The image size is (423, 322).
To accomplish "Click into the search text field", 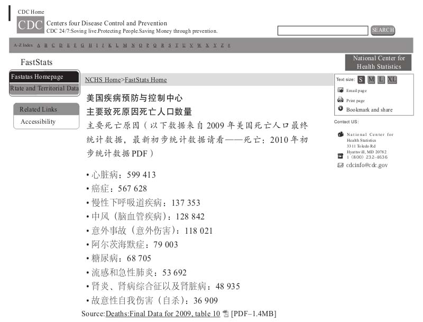I will click(323, 31).
